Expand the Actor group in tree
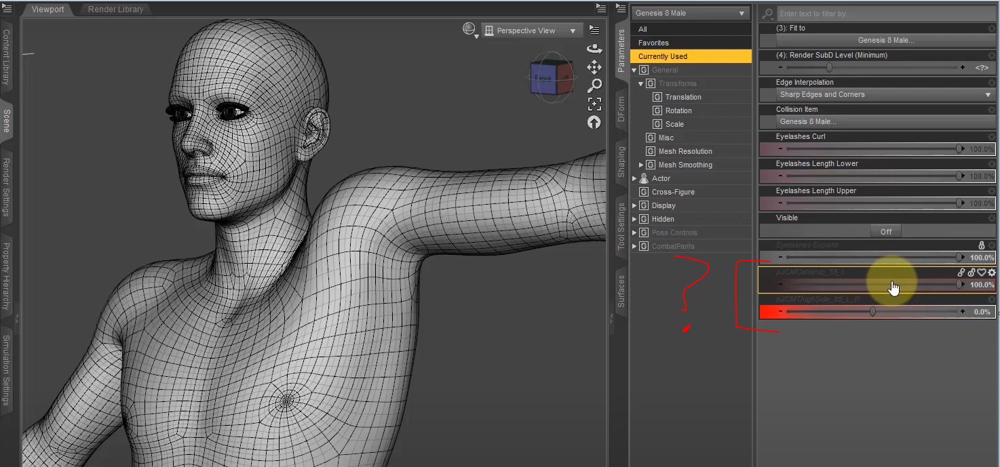The width and height of the screenshot is (1000, 467). pos(634,178)
